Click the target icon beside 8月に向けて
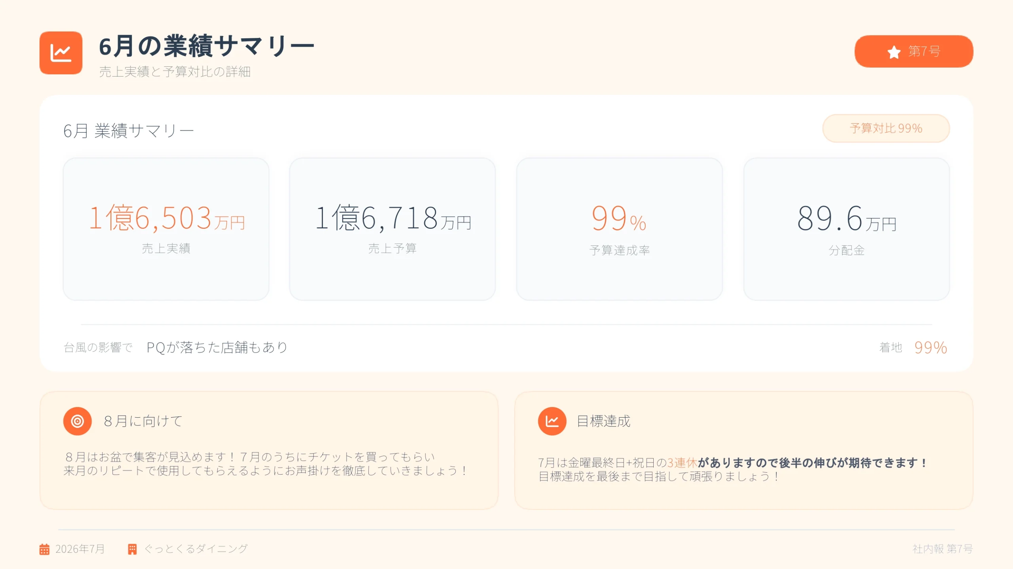Image resolution: width=1013 pixels, height=569 pixels. click(78, 421)
